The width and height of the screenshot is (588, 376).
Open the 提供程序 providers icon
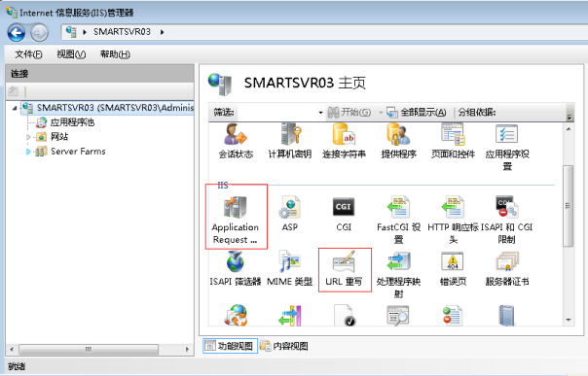[398, 142]
